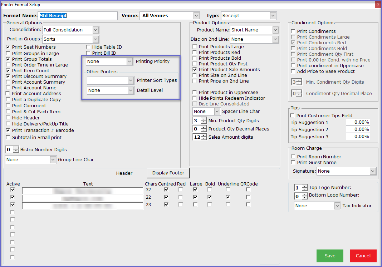Click the Save button
382x267 pixels.
(x=330, y=256)
